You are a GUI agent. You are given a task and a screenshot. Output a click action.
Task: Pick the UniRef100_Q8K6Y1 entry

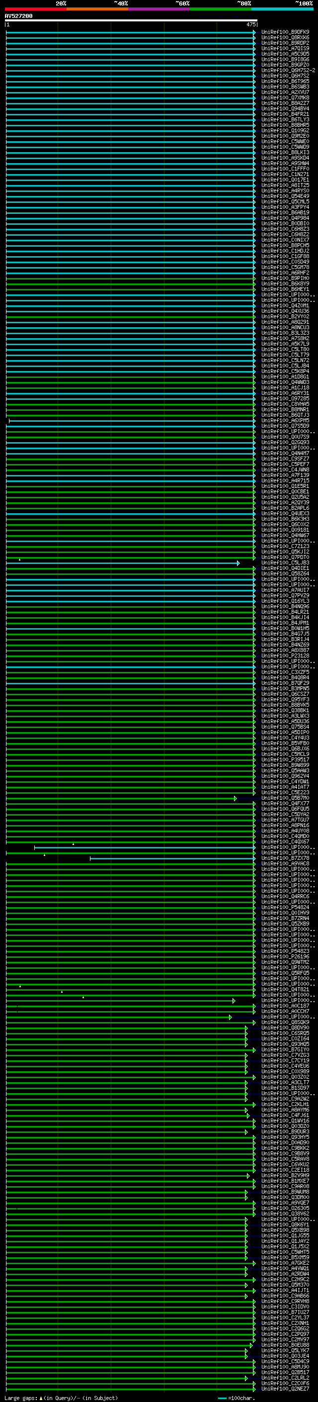pos(285,1224)
